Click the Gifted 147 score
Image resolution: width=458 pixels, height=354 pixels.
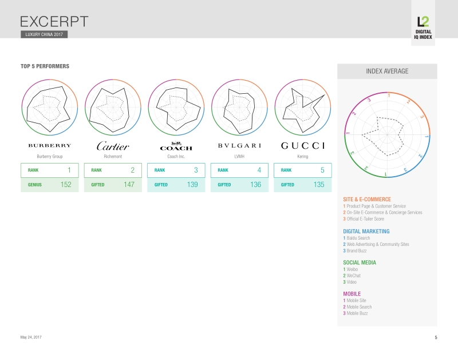[x=113, y=185]
